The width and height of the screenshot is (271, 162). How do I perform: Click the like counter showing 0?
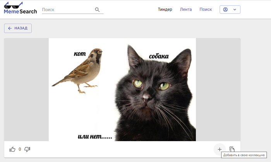(20, 149)
